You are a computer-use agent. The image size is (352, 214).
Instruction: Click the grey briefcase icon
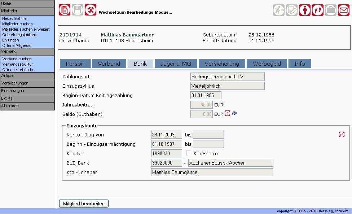click(x=331, y=10)
